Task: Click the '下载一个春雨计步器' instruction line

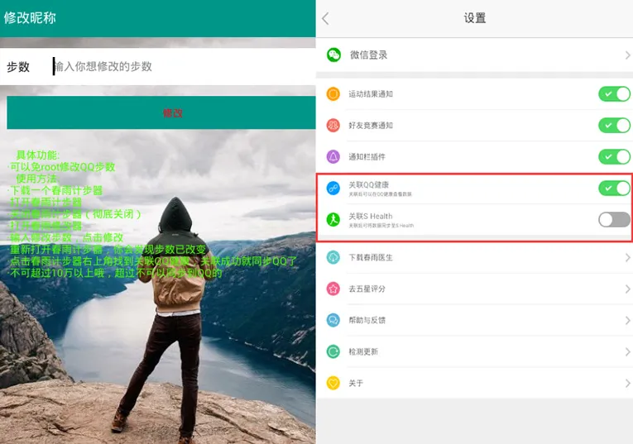Action: tap(55, 190)
